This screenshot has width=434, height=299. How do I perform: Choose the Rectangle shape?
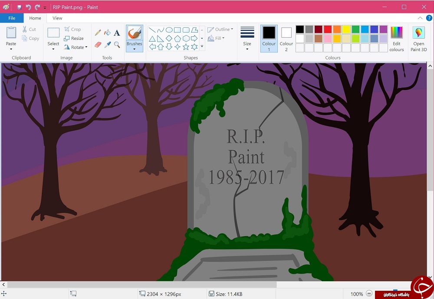(178, 29)
